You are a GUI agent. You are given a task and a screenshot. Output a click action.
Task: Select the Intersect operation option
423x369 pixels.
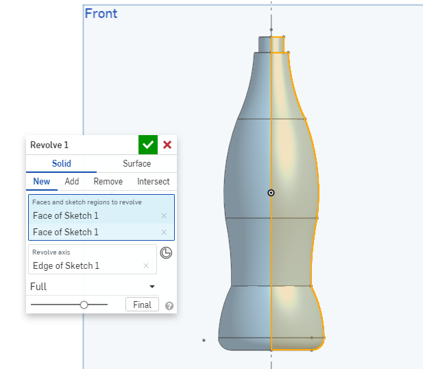point(154,181)
